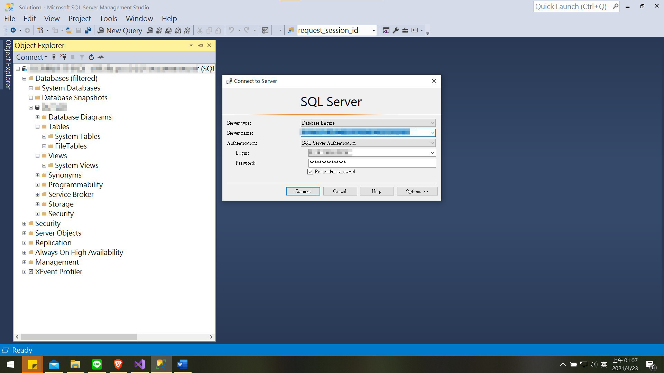Select the New XMLA Query icon
Image resolution: width=664 pixels, height=373 pixels.
pos(178,30)
